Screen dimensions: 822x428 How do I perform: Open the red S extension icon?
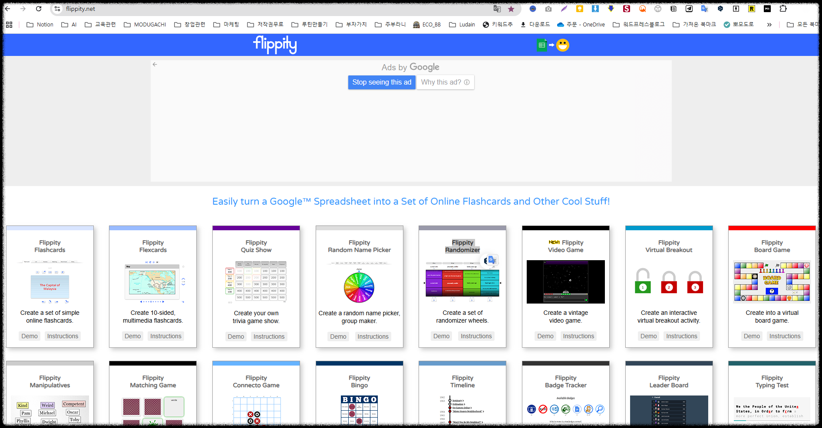627,8
